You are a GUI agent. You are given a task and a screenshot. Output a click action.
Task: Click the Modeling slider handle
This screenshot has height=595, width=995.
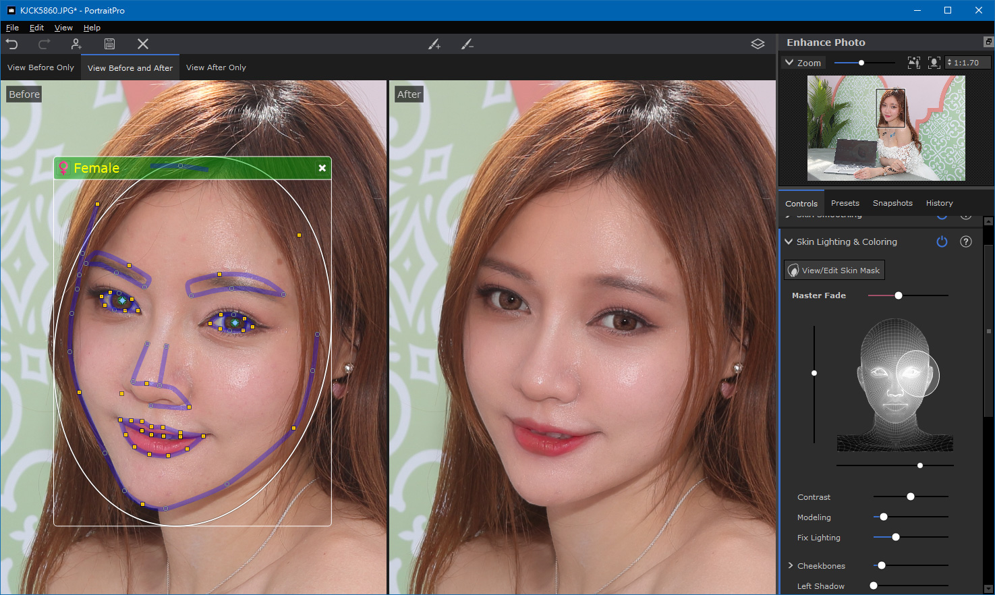coord(884,517)
